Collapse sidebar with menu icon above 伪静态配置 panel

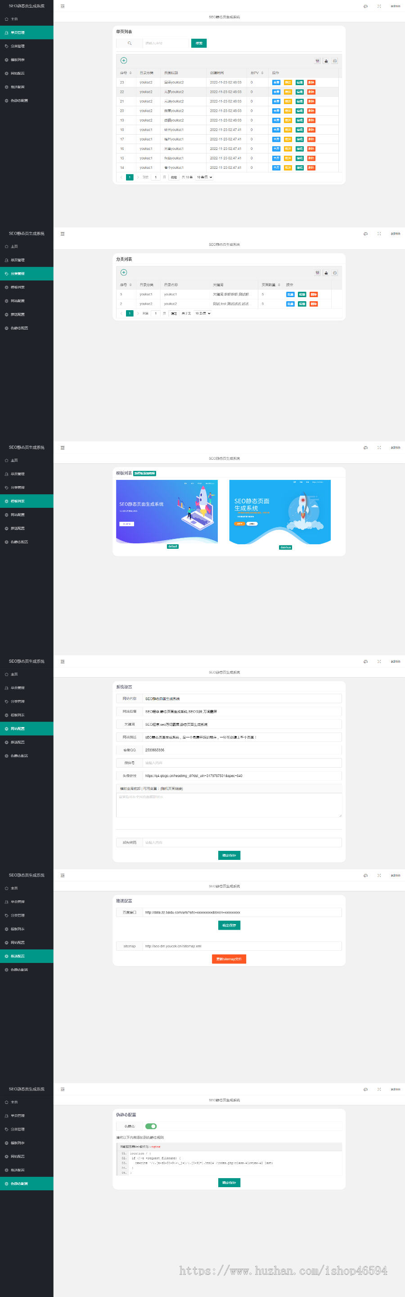click(x=63, y=1089)
